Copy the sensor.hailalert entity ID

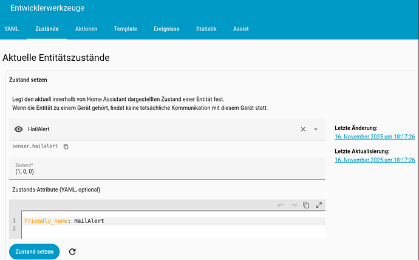pyautogui.click(x=66, y=146)
